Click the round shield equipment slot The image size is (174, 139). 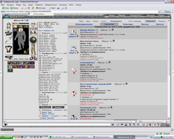(33, 40)
